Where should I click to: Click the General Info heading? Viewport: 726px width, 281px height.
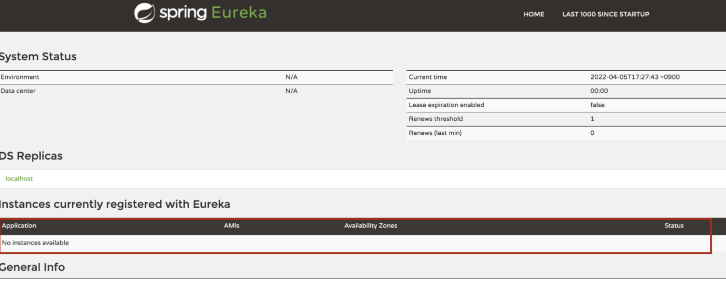coord(32,267)
